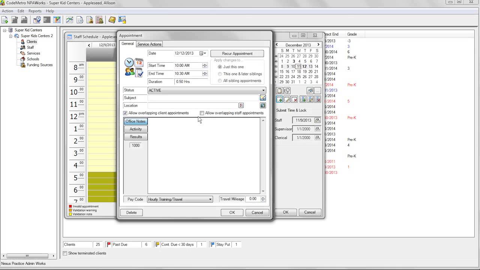Image resolution: width=480 pixels, height=270 pixels.
Task: Click the notes area scrollbar down arrow
Action: 263,191
